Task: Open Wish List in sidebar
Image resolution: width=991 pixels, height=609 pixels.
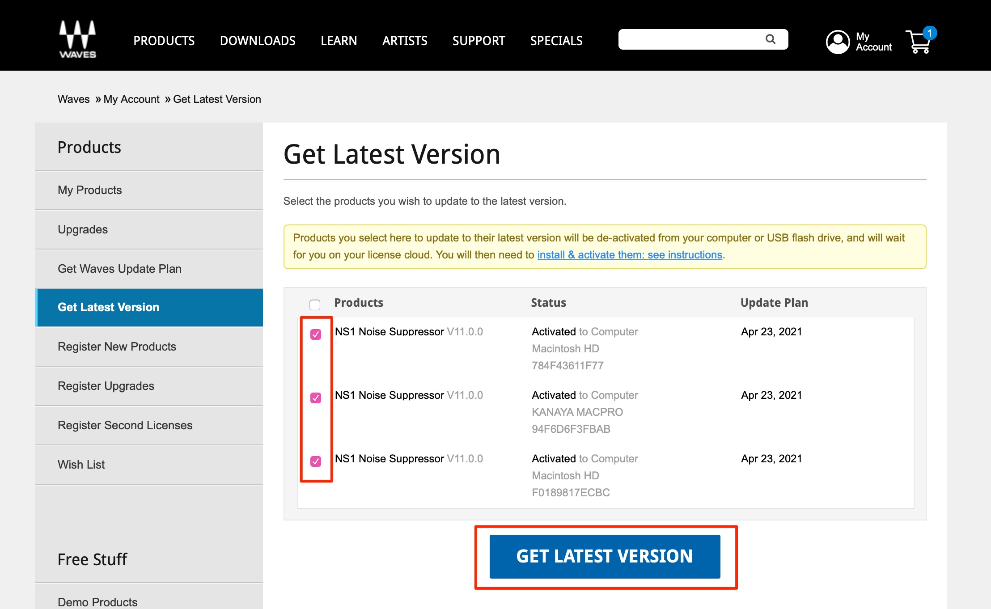Action: tap(149, 465)
